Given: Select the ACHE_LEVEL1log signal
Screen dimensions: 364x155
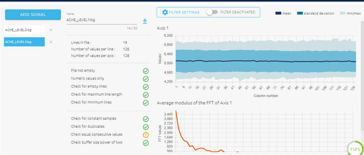Looking at the screenshot, I should (24, 42).
